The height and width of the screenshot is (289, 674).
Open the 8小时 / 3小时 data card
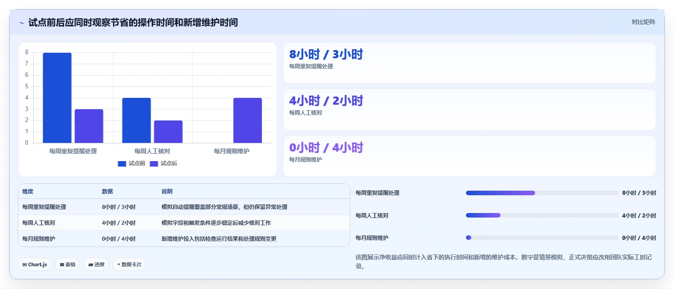(470, 63)
